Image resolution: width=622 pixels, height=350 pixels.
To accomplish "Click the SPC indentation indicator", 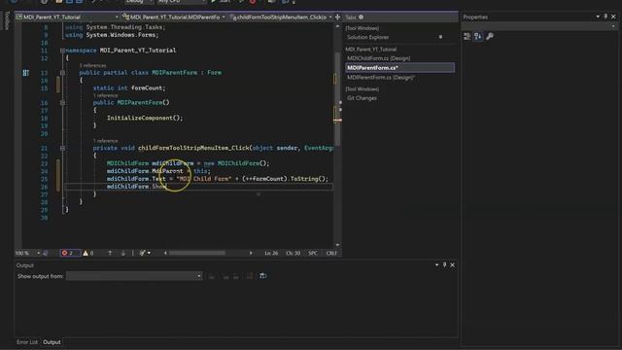I will click(313, 253).
